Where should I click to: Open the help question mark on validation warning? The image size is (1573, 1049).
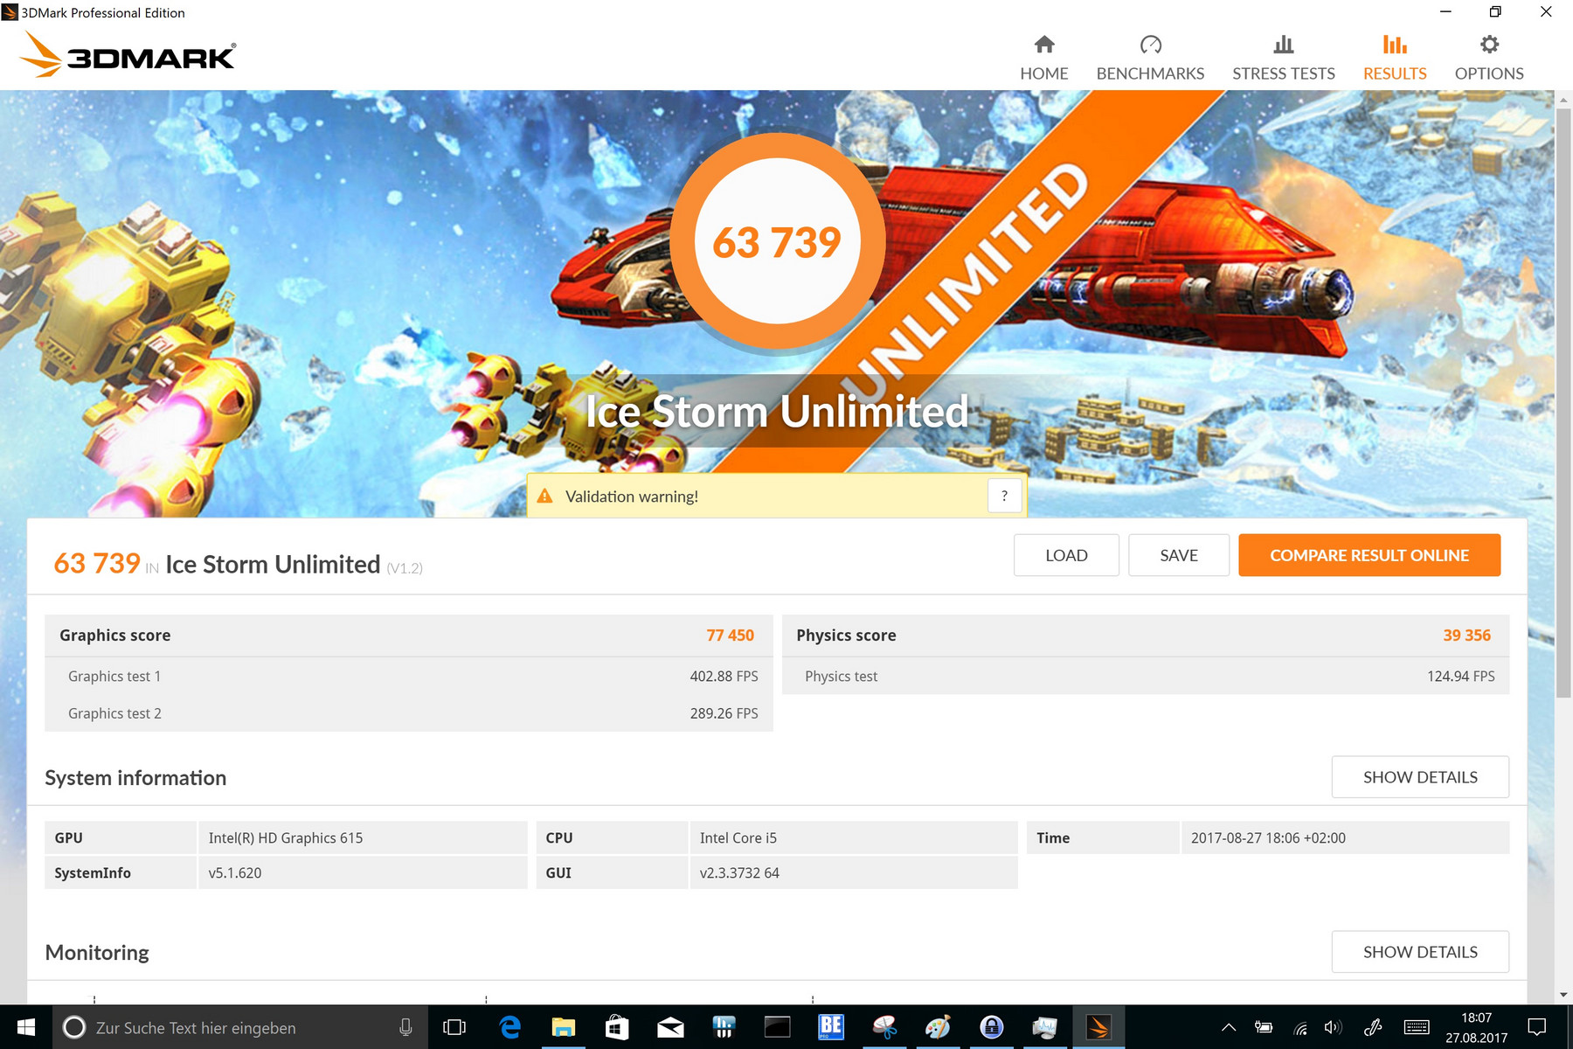[1004, 496]
